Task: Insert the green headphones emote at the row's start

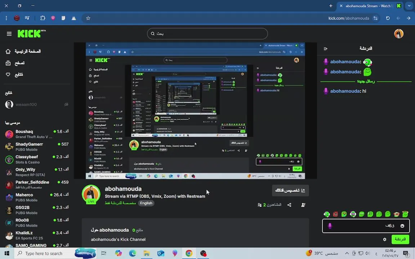Action: (327, 214)
